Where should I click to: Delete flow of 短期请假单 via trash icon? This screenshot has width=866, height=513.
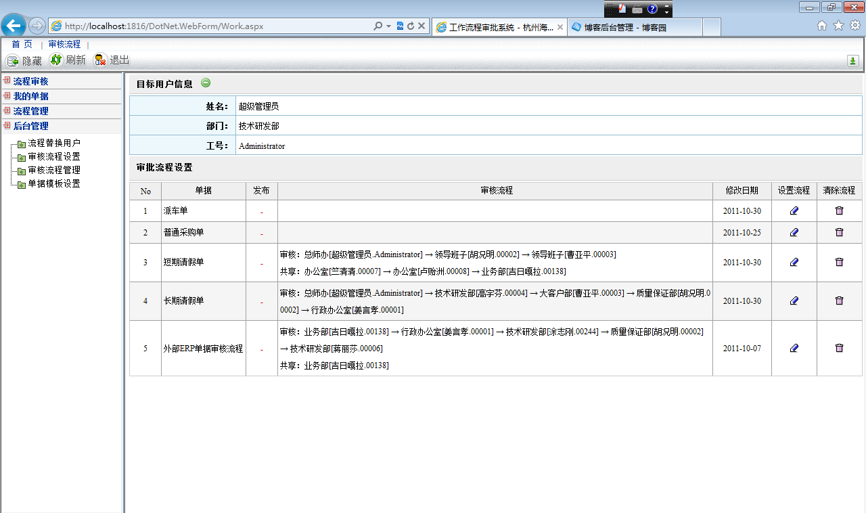pos(840,262)
